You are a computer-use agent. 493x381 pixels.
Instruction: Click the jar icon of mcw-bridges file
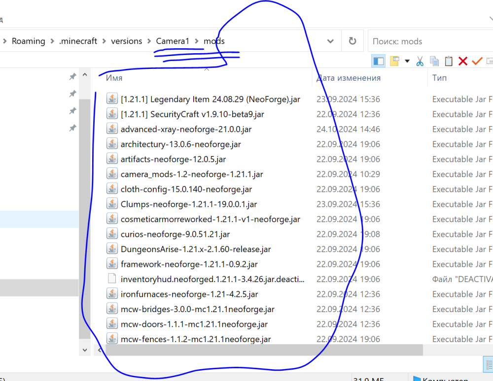click(112, 309)
